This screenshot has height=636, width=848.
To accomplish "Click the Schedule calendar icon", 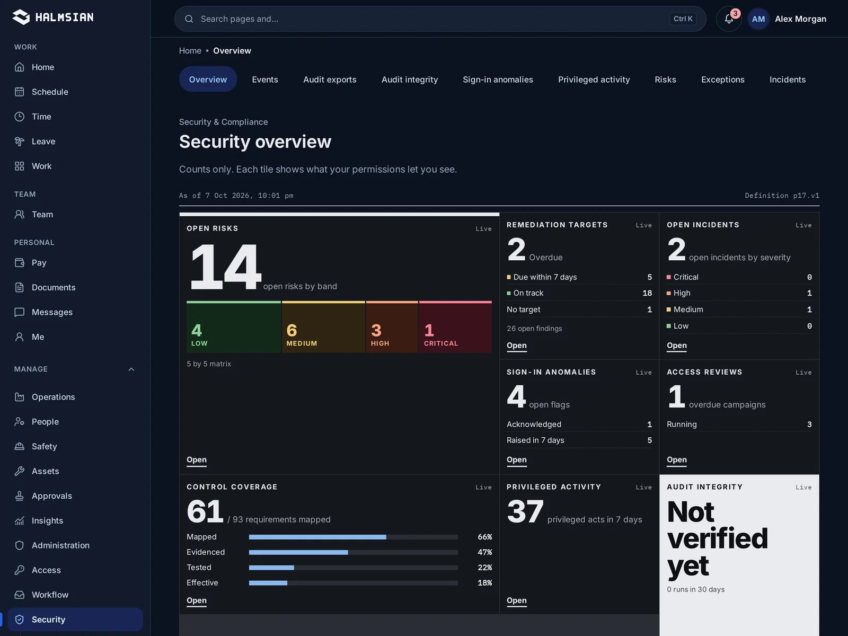I will [x=20, y=92].
